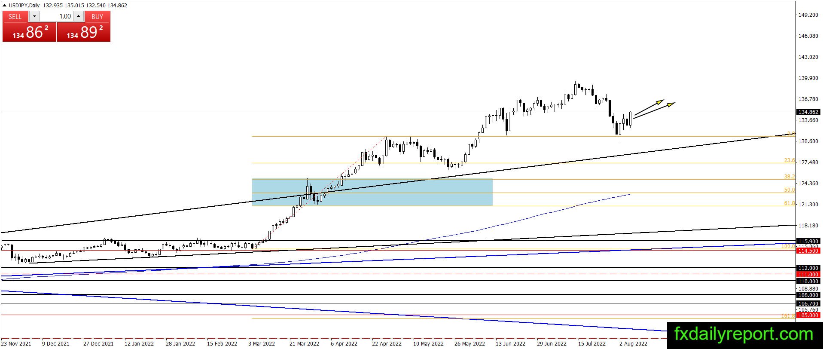Increase lot volume with up arrow
The image size is (823, 349).
78,16
